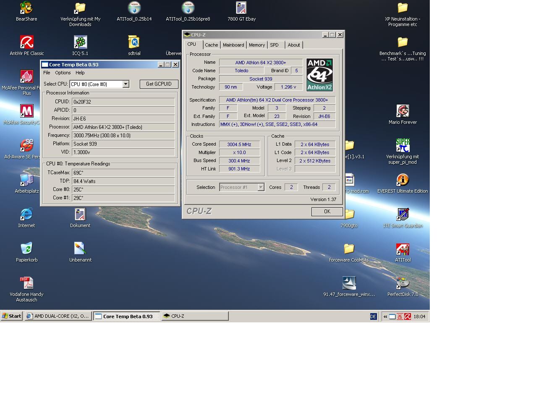Switch to the Core Temp Beta 0.93 taskbar button

click(127, 316)
